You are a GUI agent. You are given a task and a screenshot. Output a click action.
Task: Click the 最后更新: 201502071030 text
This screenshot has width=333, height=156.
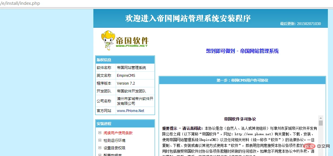pos(300,24)
